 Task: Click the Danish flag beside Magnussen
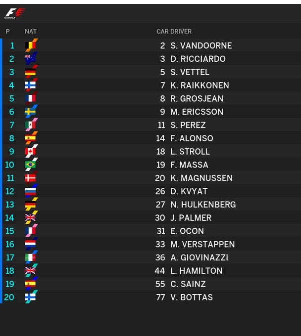(30, 178)
